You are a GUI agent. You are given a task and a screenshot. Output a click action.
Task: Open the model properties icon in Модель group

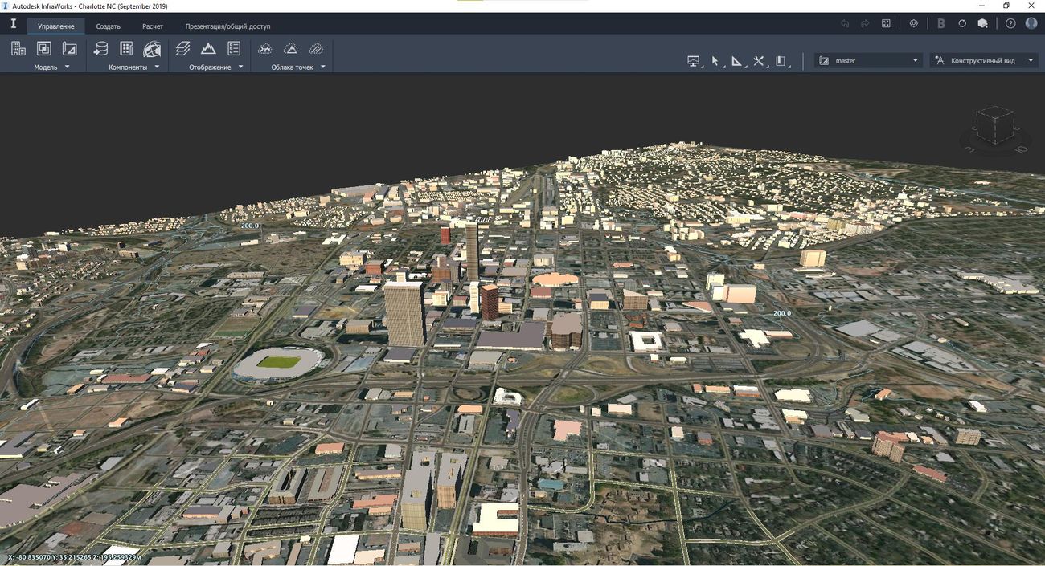click(x=18, y=48)
